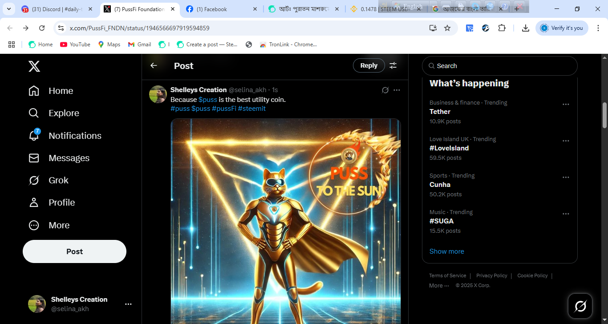The image size is (608, 324).
Task: Open the Create a post bookmark
Action: 207,45
